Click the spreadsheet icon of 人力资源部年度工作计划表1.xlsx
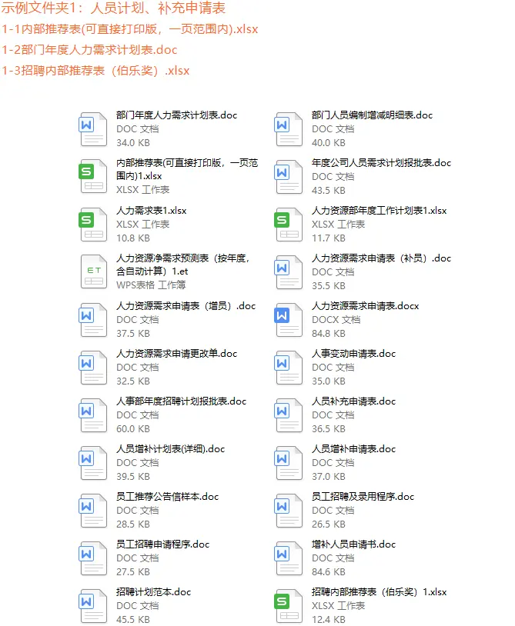 click(x=288, y=224)
